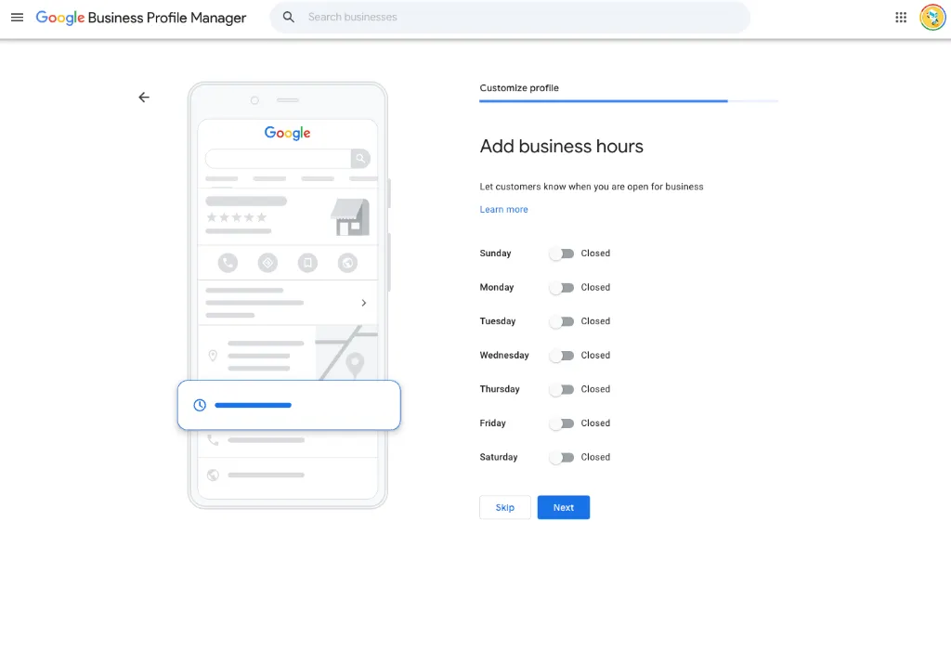Click the clock icon in the phone preview
The image size is (951, 664).
coord(200,405)
